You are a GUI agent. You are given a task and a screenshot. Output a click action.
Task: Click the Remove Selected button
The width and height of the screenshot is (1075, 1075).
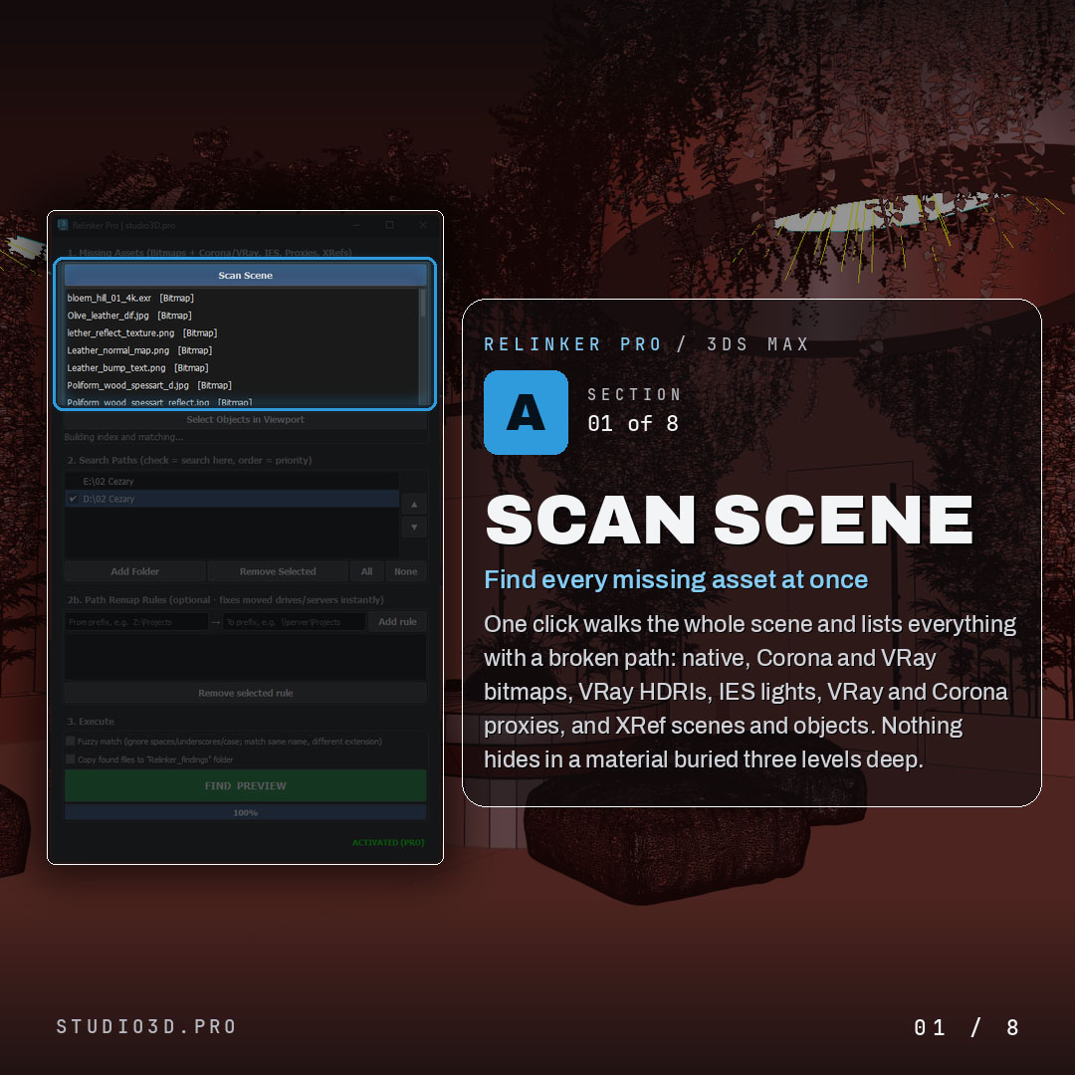[278, 571]
